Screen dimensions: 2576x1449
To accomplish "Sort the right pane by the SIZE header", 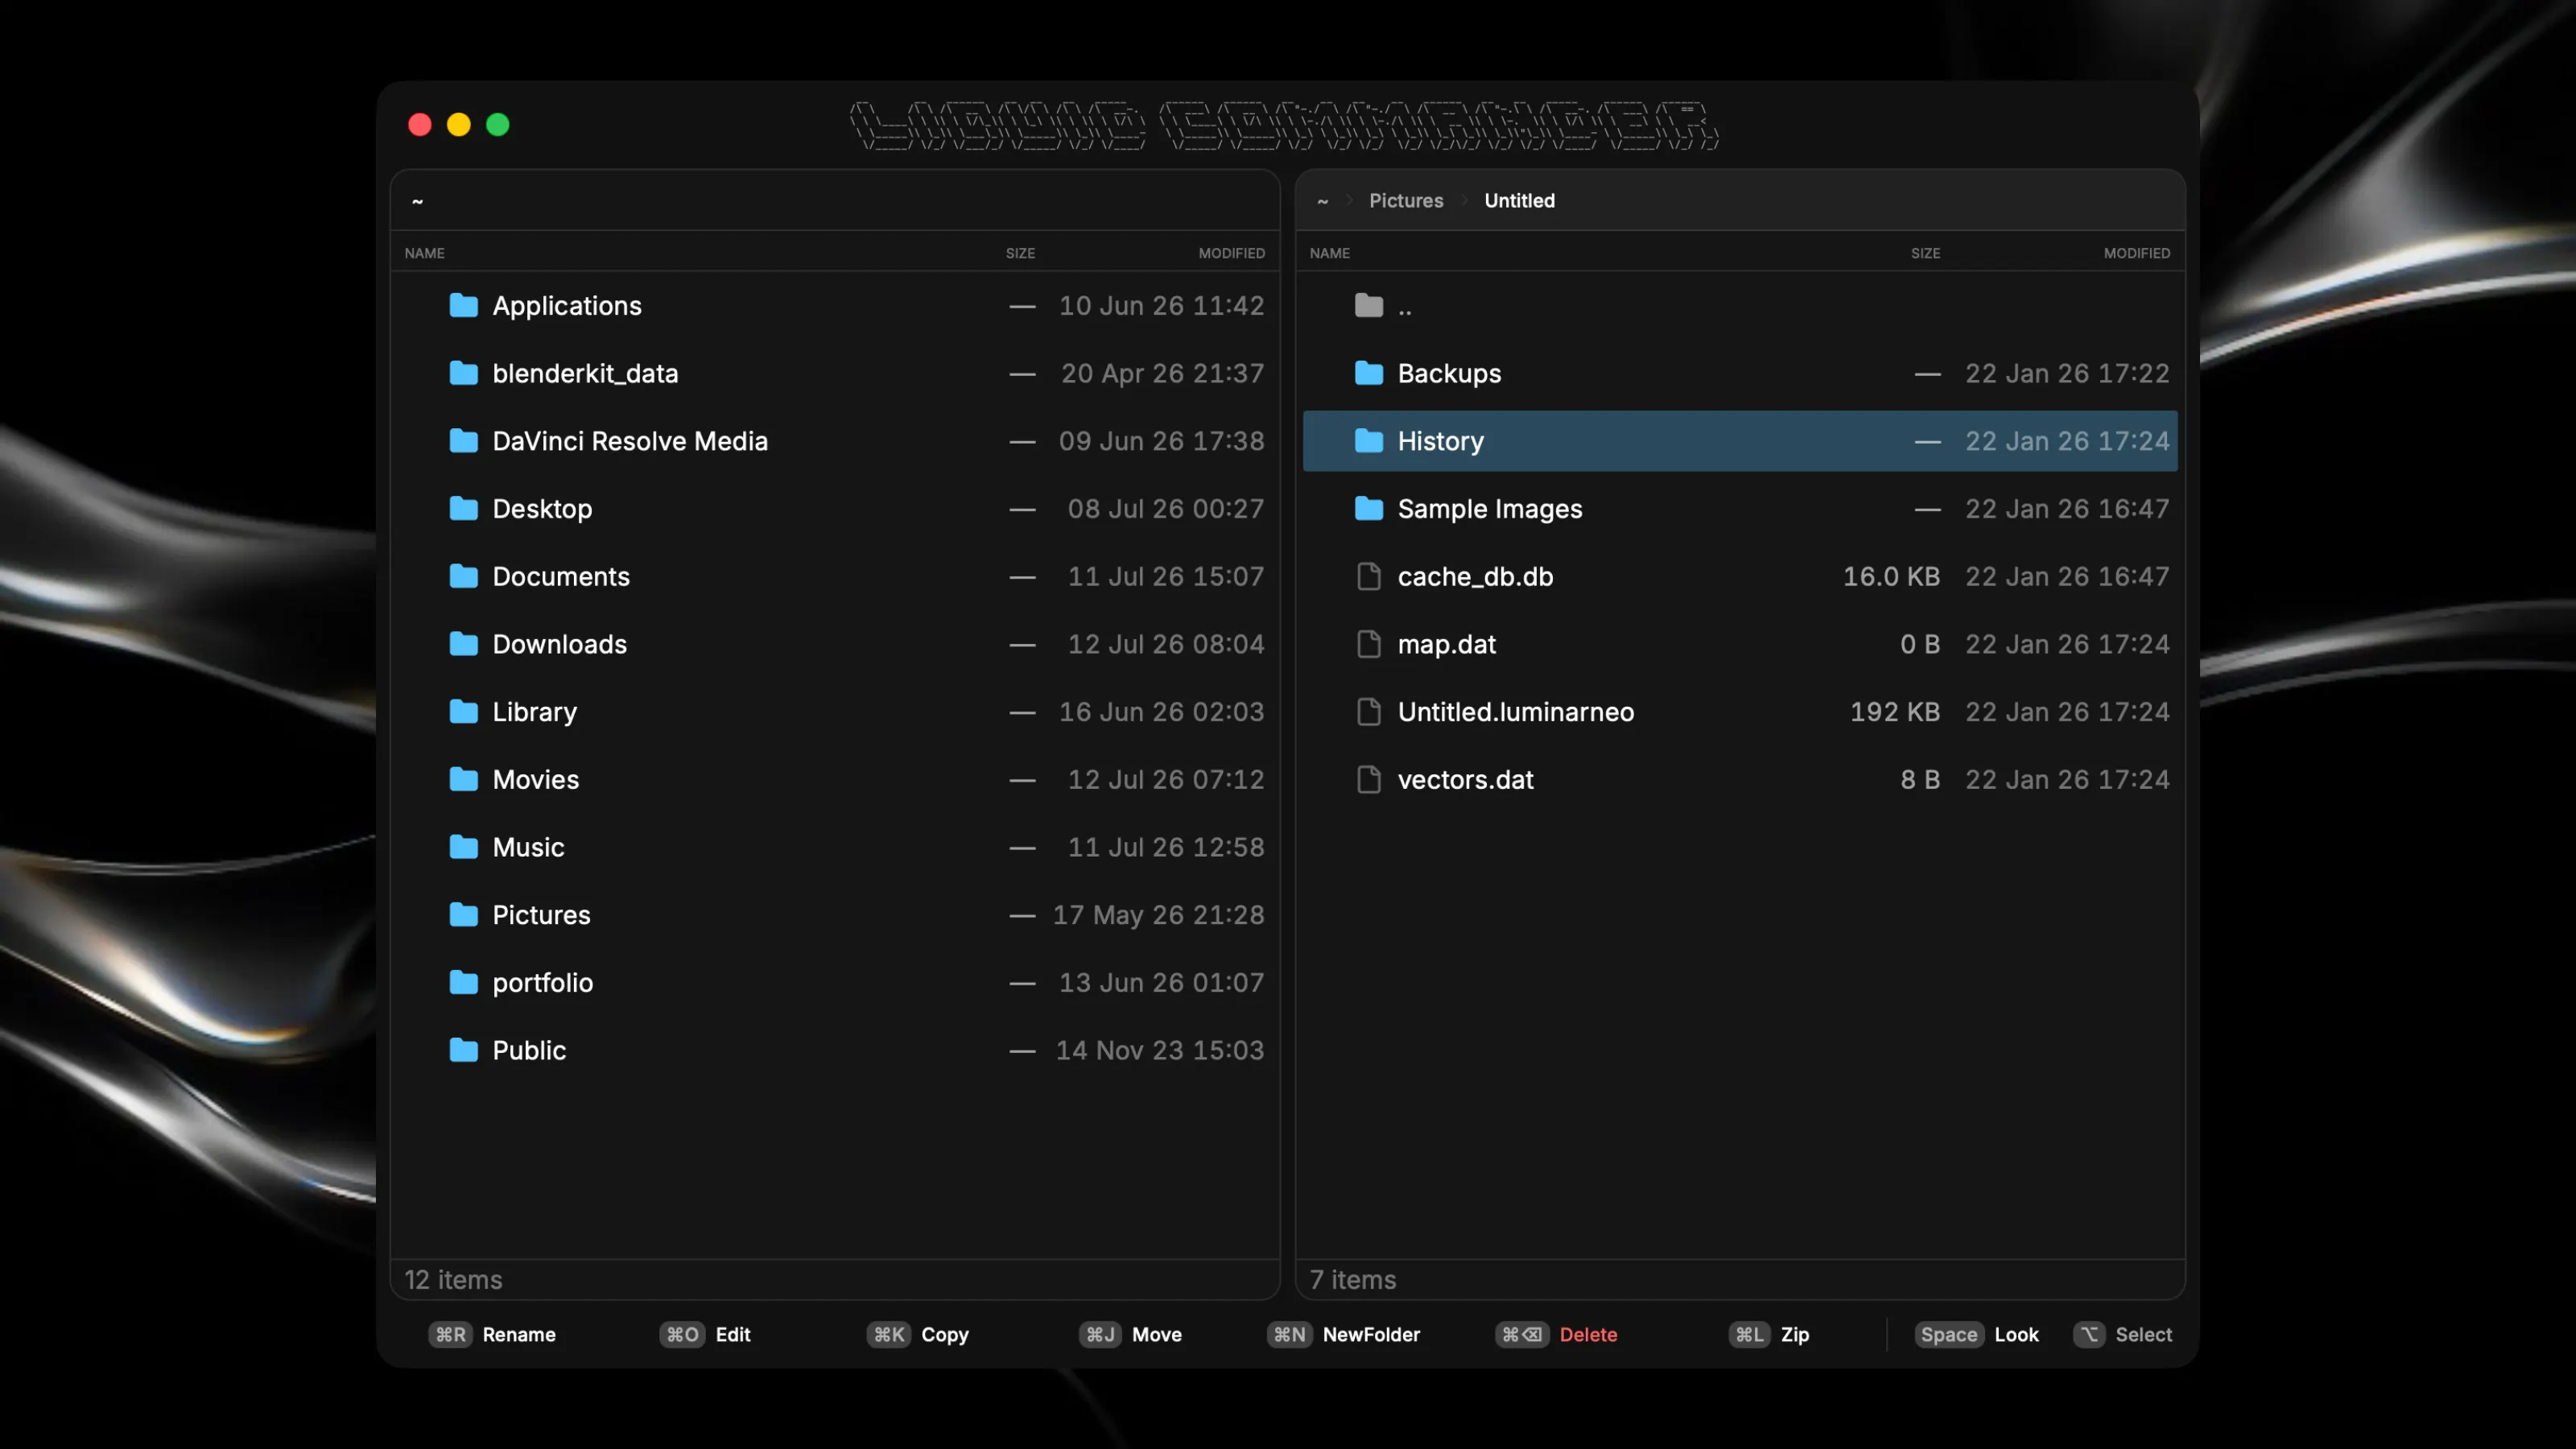I will pos(1925,253).
